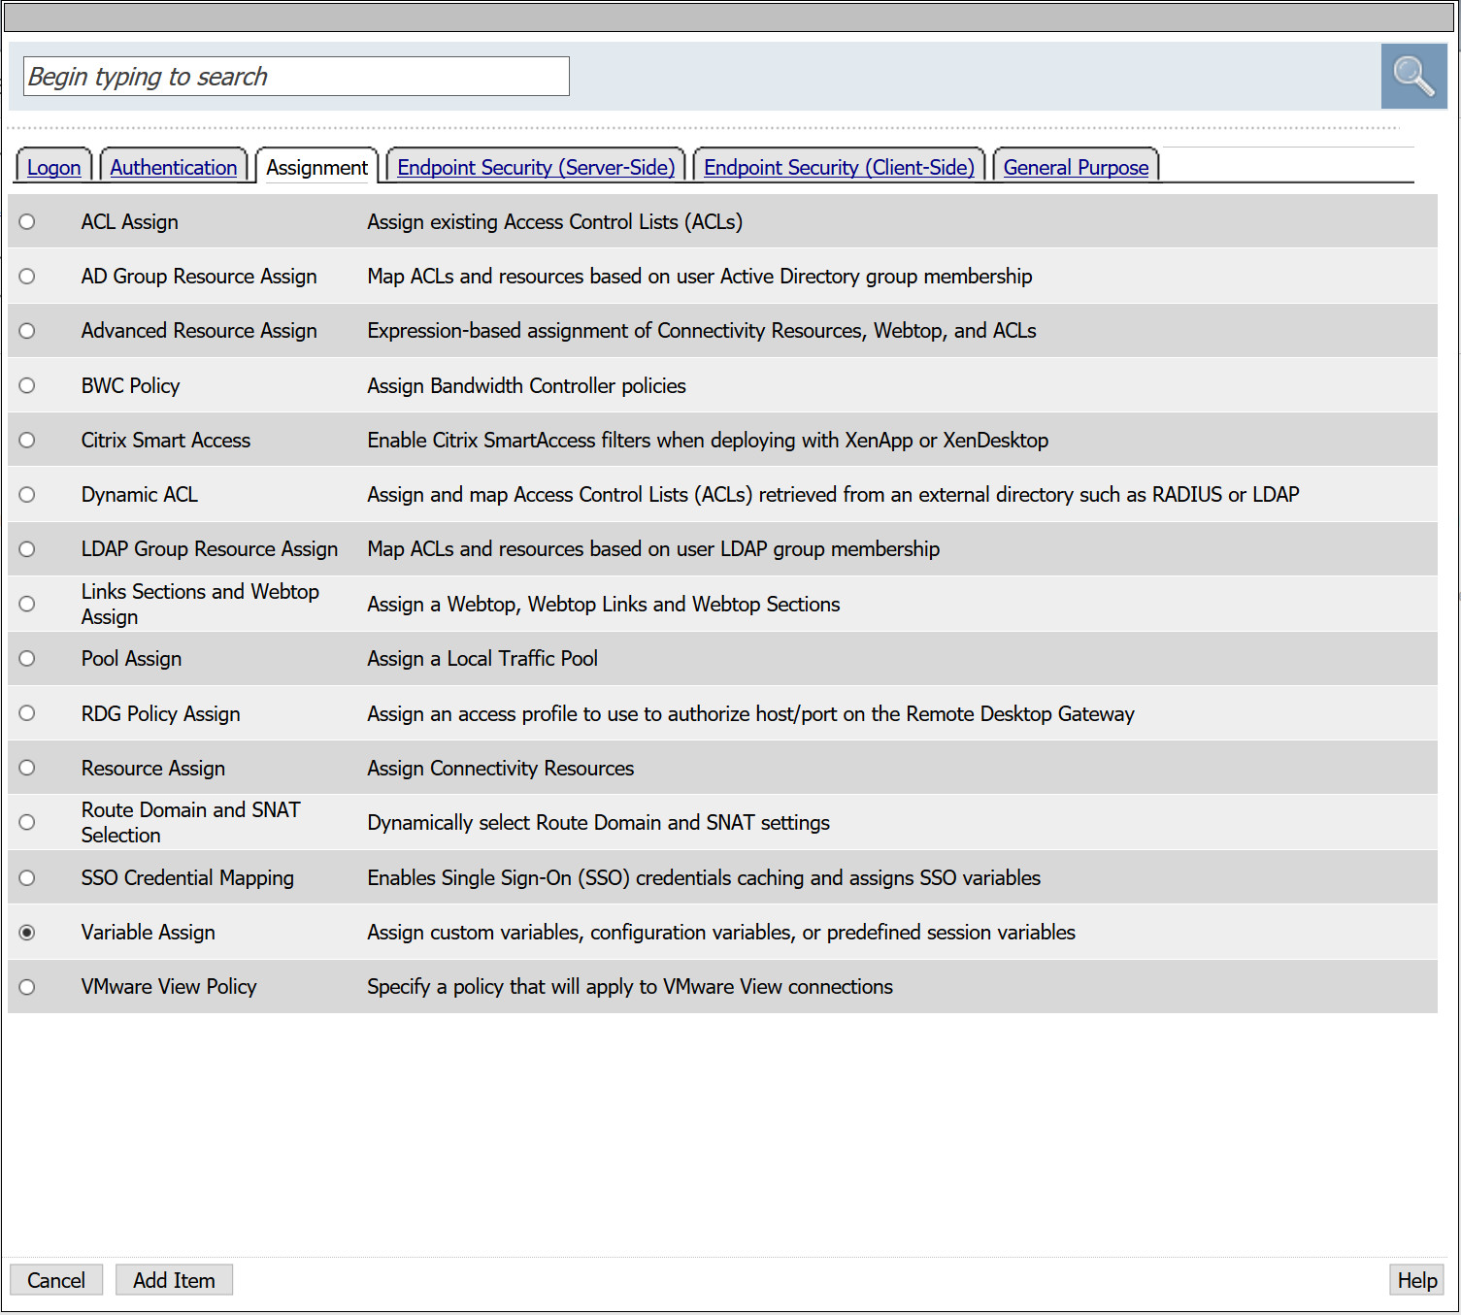
Task: Click 'Assign Bandwidth Controller policies' description
Action: tap(527, 386)
